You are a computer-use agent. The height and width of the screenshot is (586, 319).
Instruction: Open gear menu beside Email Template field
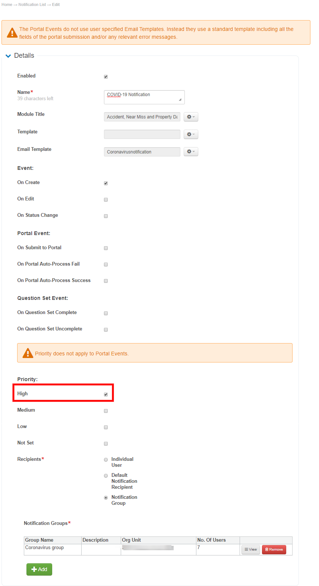191,152
